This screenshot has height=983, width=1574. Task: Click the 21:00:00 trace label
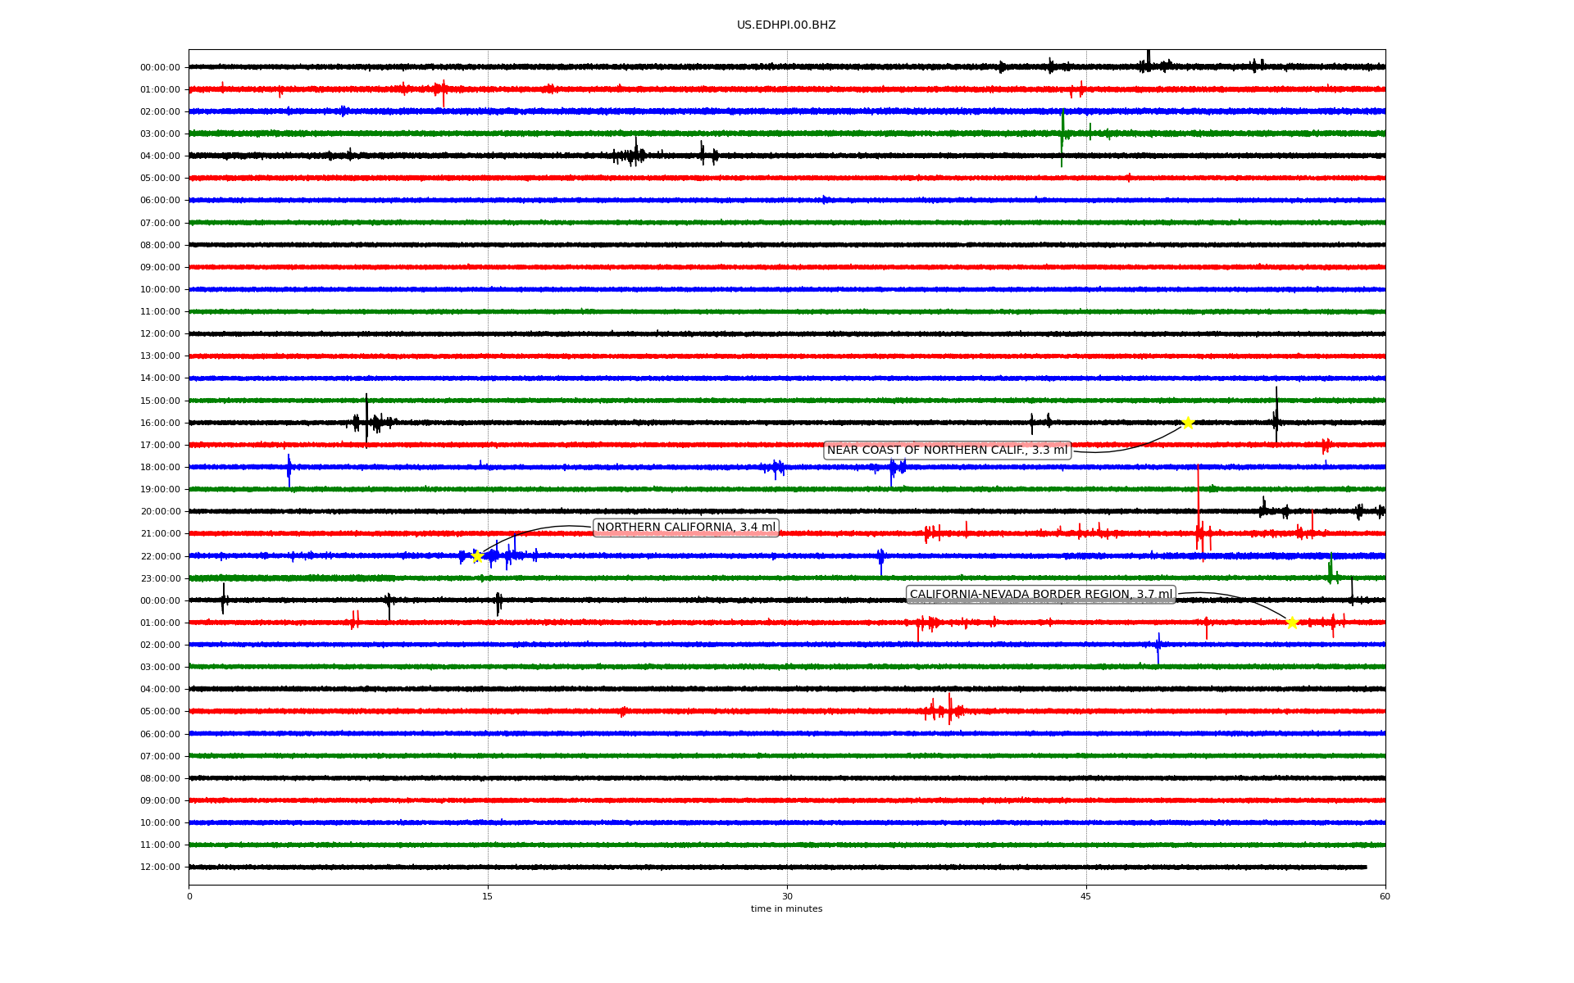point(160,534)
